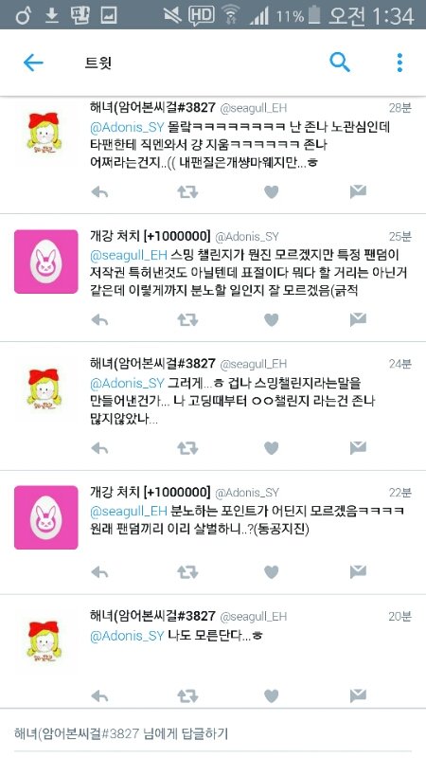Retweet the 24분 tweet about 스밍챌린지
The width and height of the screenshot is (426, 758).
[x=187, y=448]
